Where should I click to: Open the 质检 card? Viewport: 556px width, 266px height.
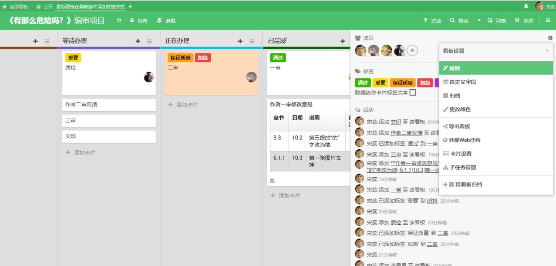coord(109,73)
